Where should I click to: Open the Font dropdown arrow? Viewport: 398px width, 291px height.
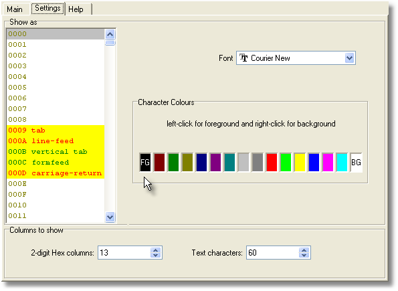tap(350, 58)
